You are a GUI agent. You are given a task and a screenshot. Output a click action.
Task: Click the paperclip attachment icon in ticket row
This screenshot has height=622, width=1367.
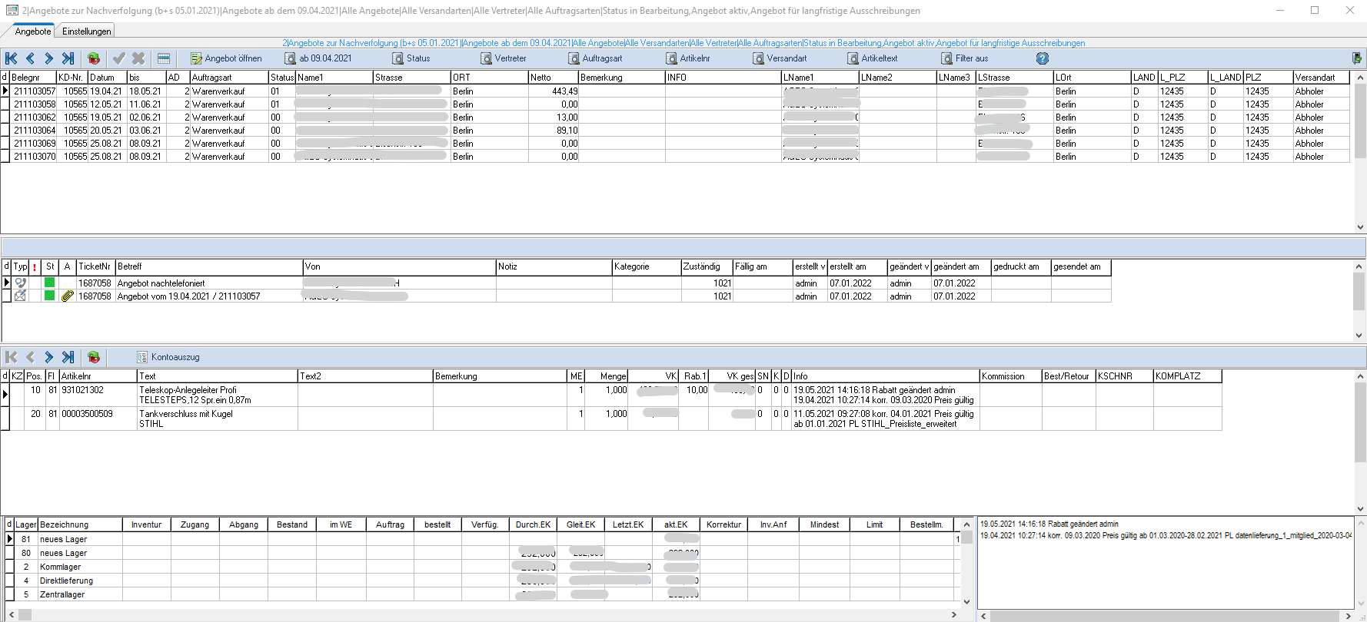[x=68, y=296]
